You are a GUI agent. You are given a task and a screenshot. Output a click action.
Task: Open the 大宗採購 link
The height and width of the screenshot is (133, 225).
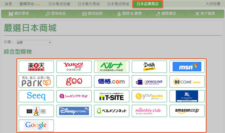point(213,4)
